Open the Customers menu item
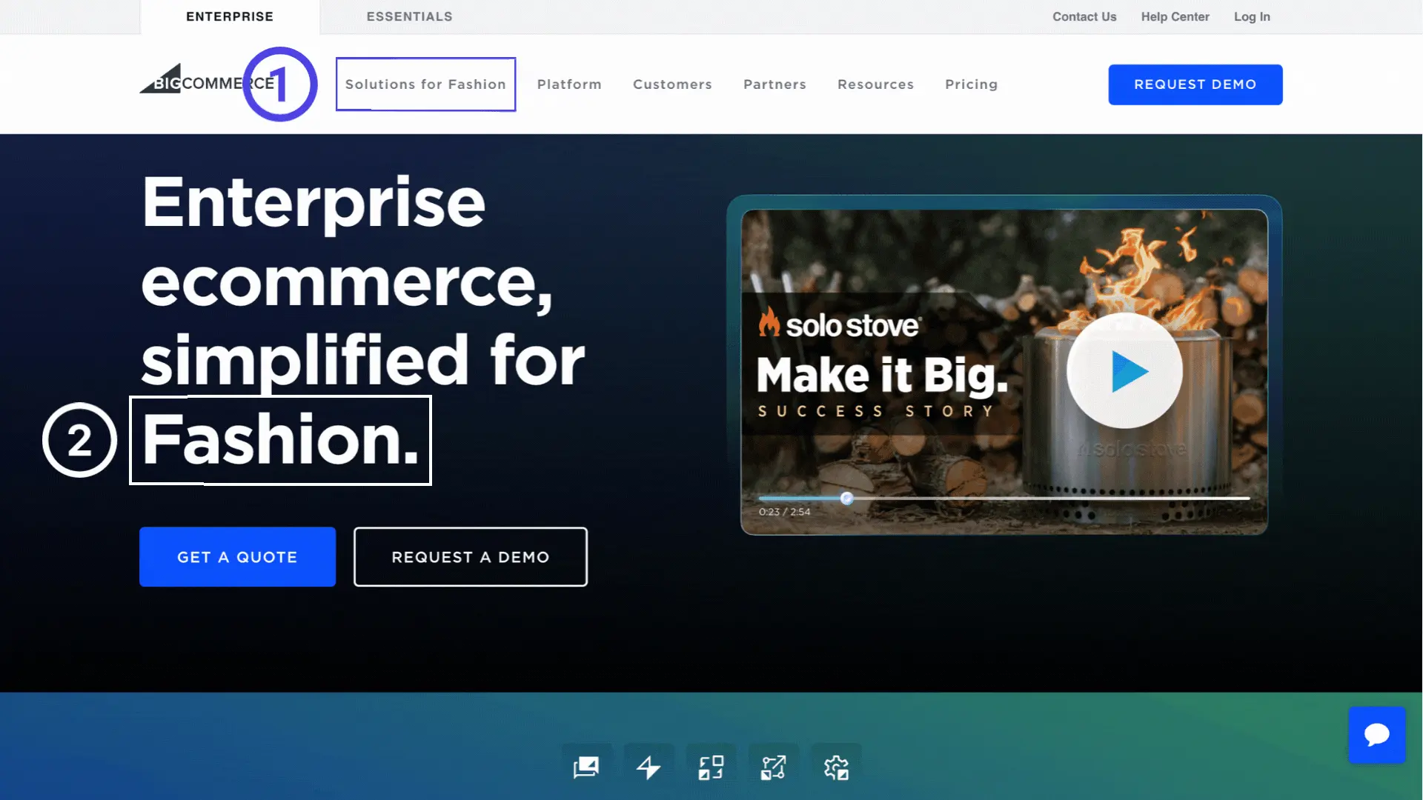 click(x=672, y=84)
